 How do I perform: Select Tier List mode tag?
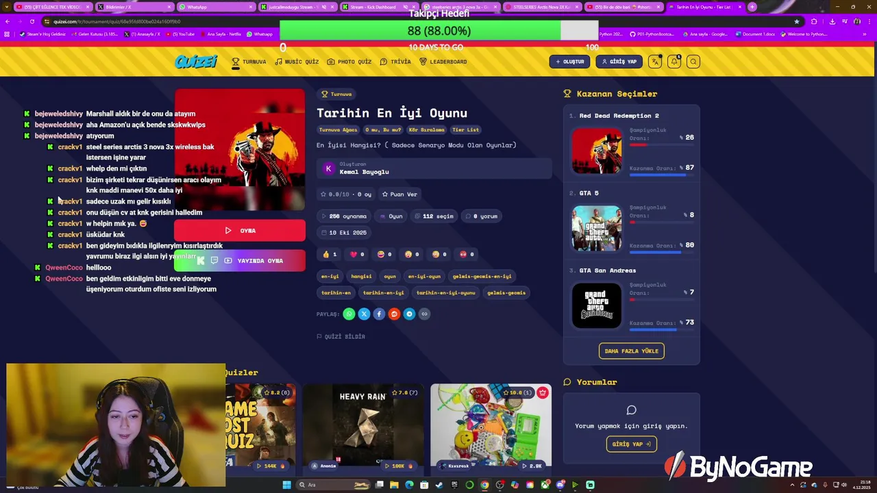pyautogui.click(x=465, y=129)
